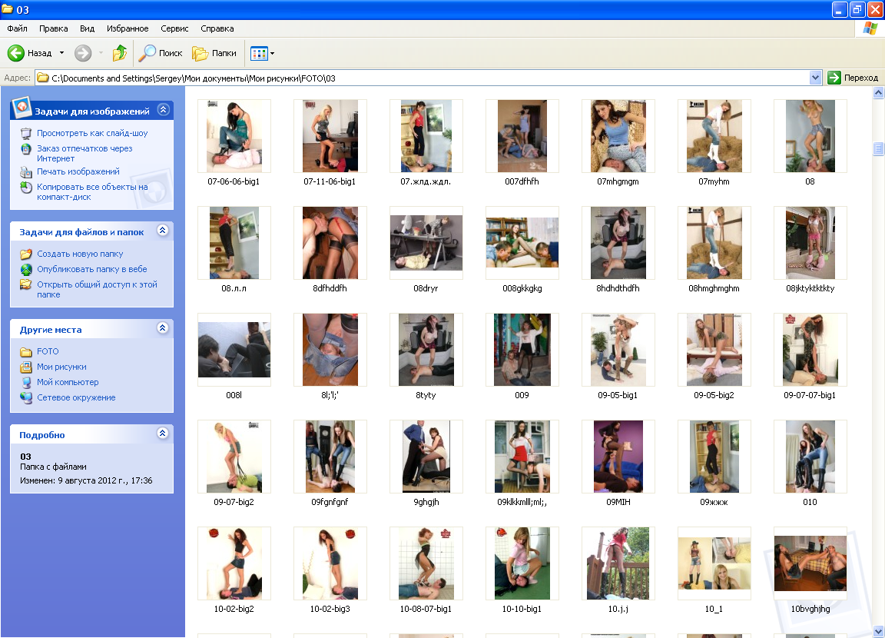Expand the address bar dropdown list
The height and width of the screenshot is (638, 885).
coord(815,78)
